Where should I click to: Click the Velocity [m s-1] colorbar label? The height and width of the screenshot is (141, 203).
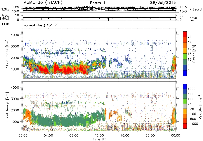[x=200, y=106]
